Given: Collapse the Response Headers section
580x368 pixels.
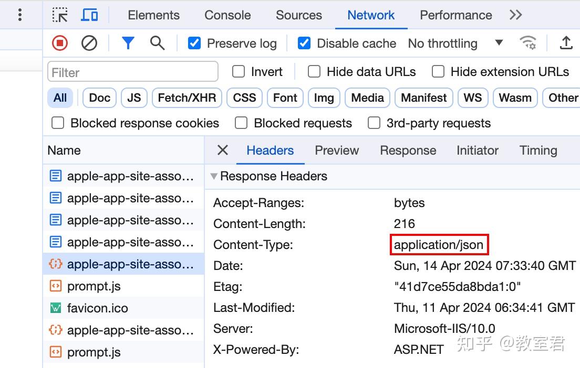Looking at the screenshot, I should (x=214, y=176).
